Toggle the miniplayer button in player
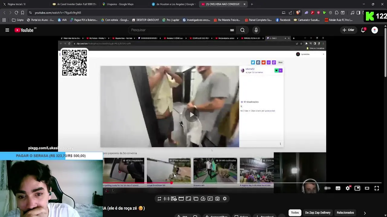The image size is (387, 217). [357, 188]
